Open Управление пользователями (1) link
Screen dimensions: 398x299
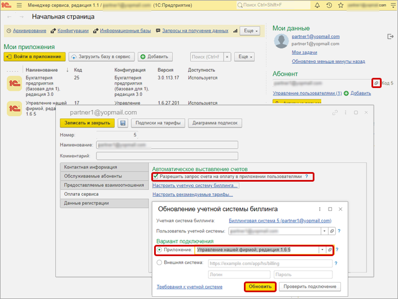coord(307,93)
